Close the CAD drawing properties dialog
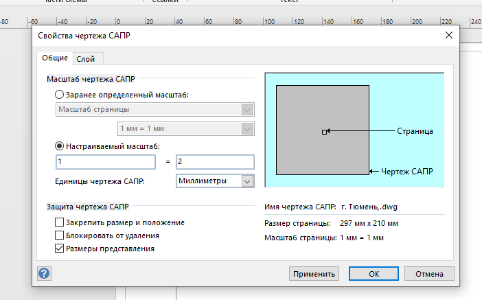Screen dimensions: 482x300 click(449, 35)
